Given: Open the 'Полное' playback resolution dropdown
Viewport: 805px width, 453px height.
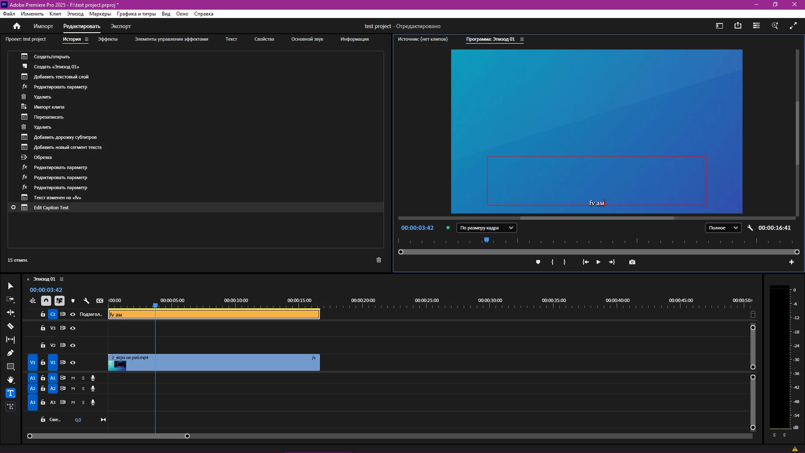Looking at the screenshot, I should (x=723, y=228).
